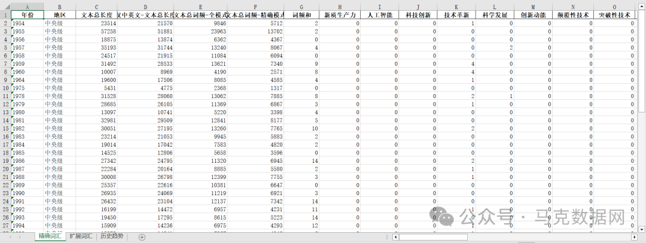Click the 年份 header cell
646x243 pixels.
click(27, 15)
